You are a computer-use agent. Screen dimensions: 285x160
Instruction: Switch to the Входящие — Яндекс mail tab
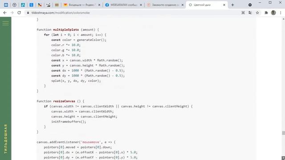82,5
